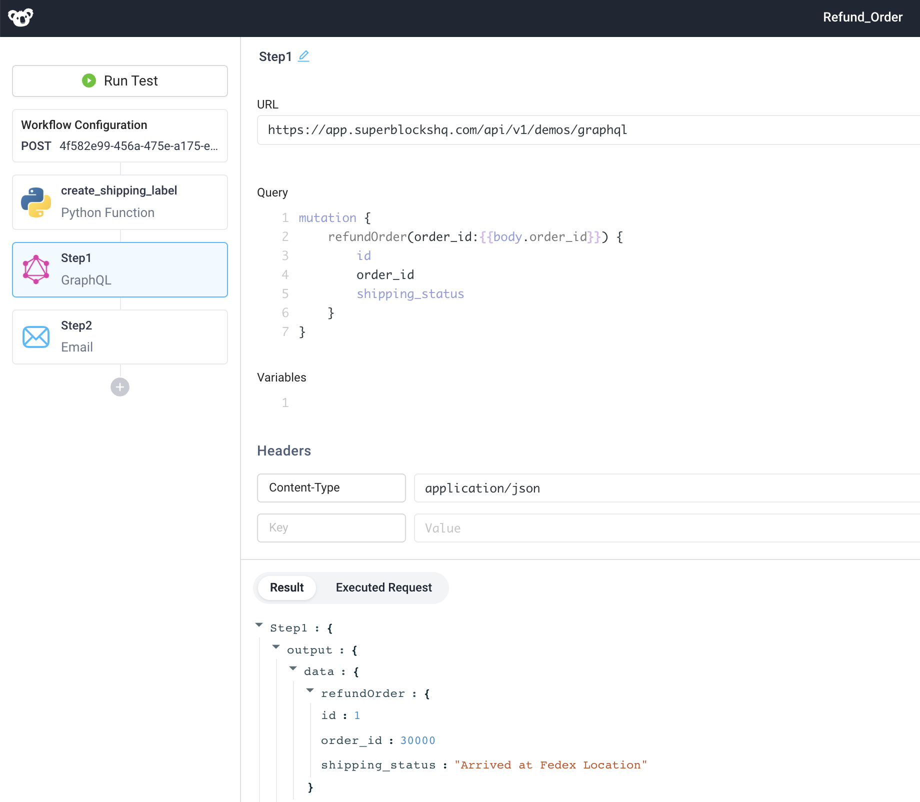This screenshot has width=920, height=802.
Task: Select the Python icon on create_shipping_label step
Action: click(x=35, y=202)
